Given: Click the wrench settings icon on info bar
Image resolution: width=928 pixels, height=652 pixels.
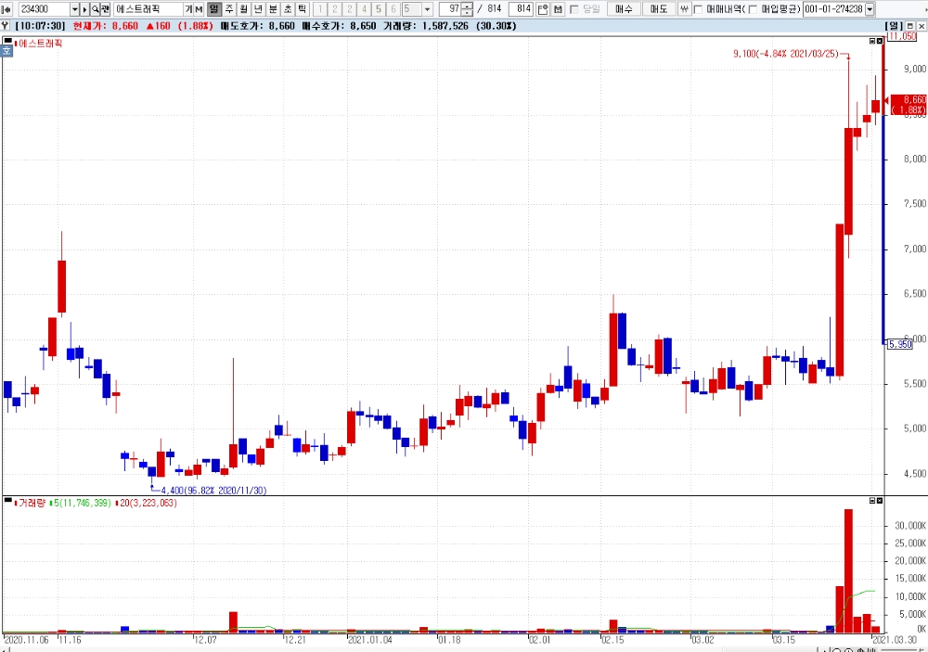Looking at the screenshot, I should point(6,26).
